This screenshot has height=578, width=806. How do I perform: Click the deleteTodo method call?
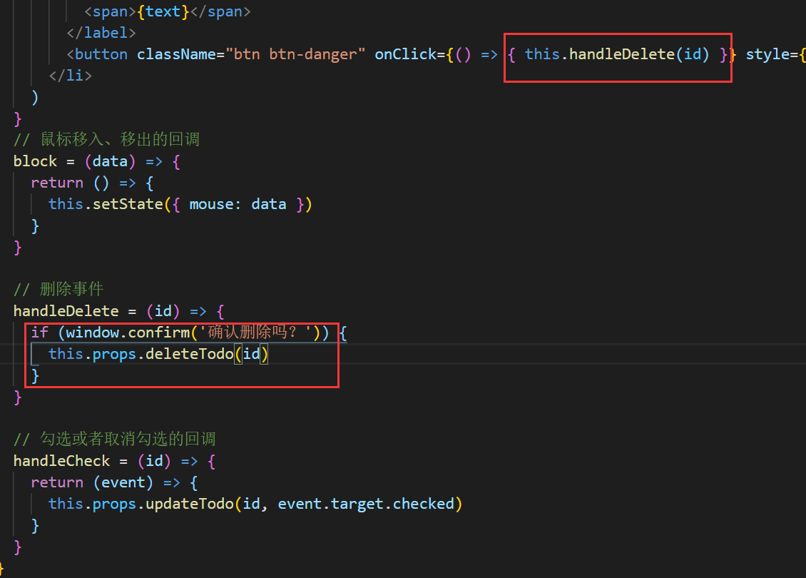point(188,354)
